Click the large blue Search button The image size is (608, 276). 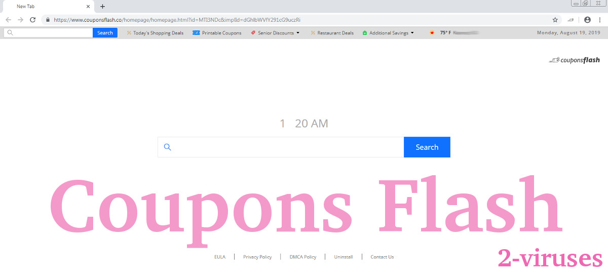click(x=427, y=147)
